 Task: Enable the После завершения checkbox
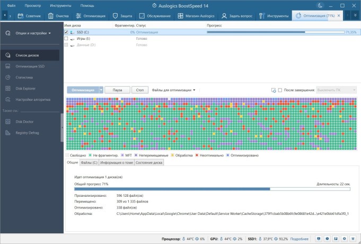click(280, 90)
